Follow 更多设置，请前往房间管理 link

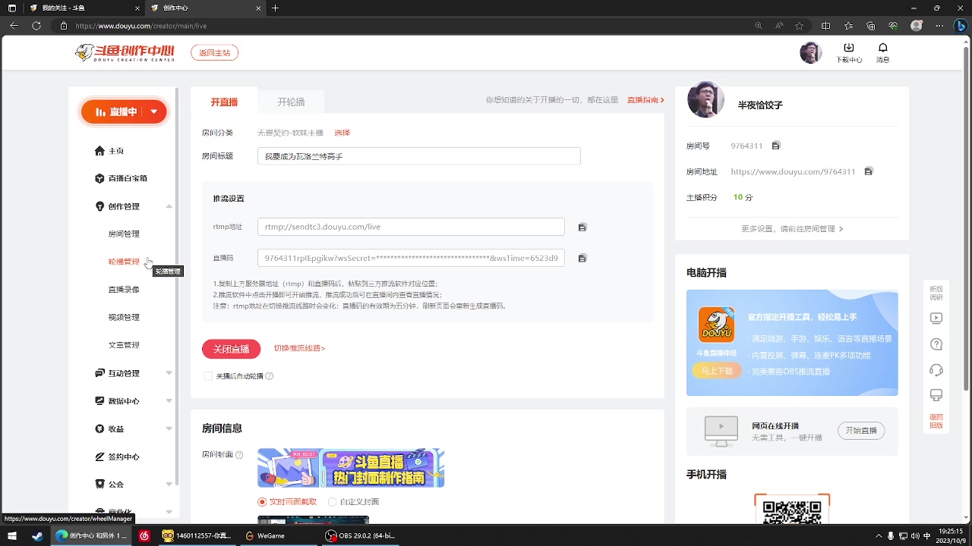[x=792, y=228]
